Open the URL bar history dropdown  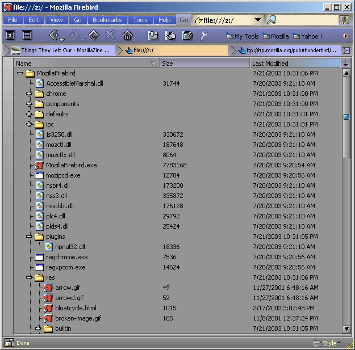(258, 20)
